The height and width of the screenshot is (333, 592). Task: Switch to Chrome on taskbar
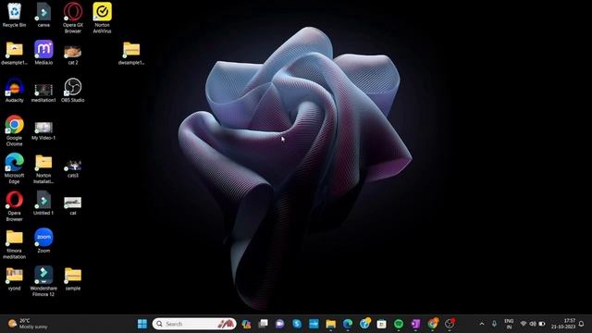(x=433, y=324)
